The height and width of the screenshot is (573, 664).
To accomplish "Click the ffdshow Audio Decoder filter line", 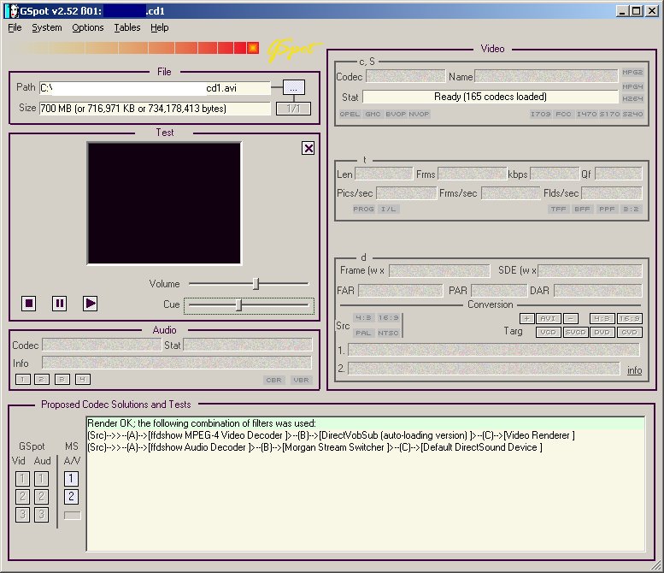I will coord(314,447).
